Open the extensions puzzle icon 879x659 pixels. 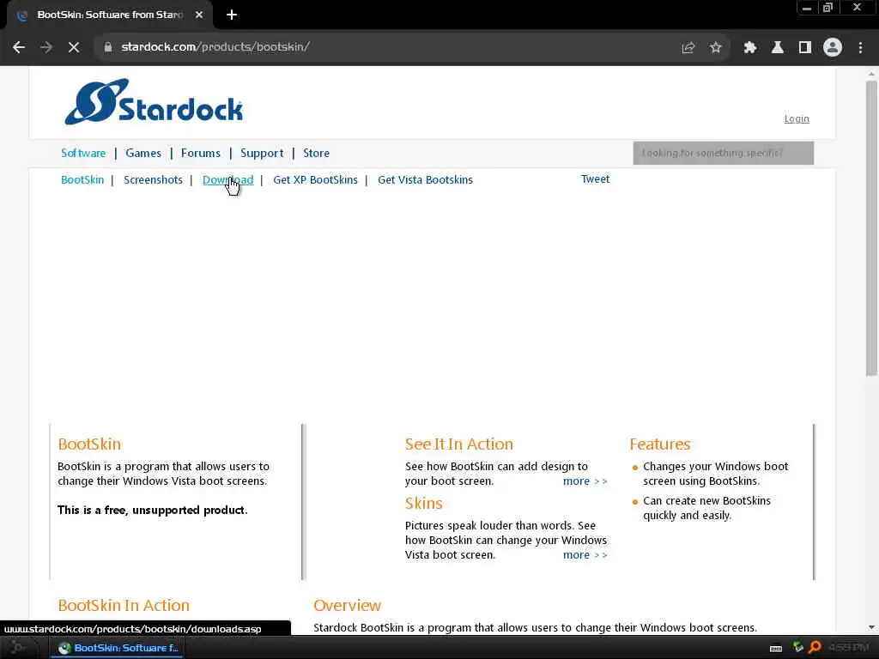pos(749,48)
